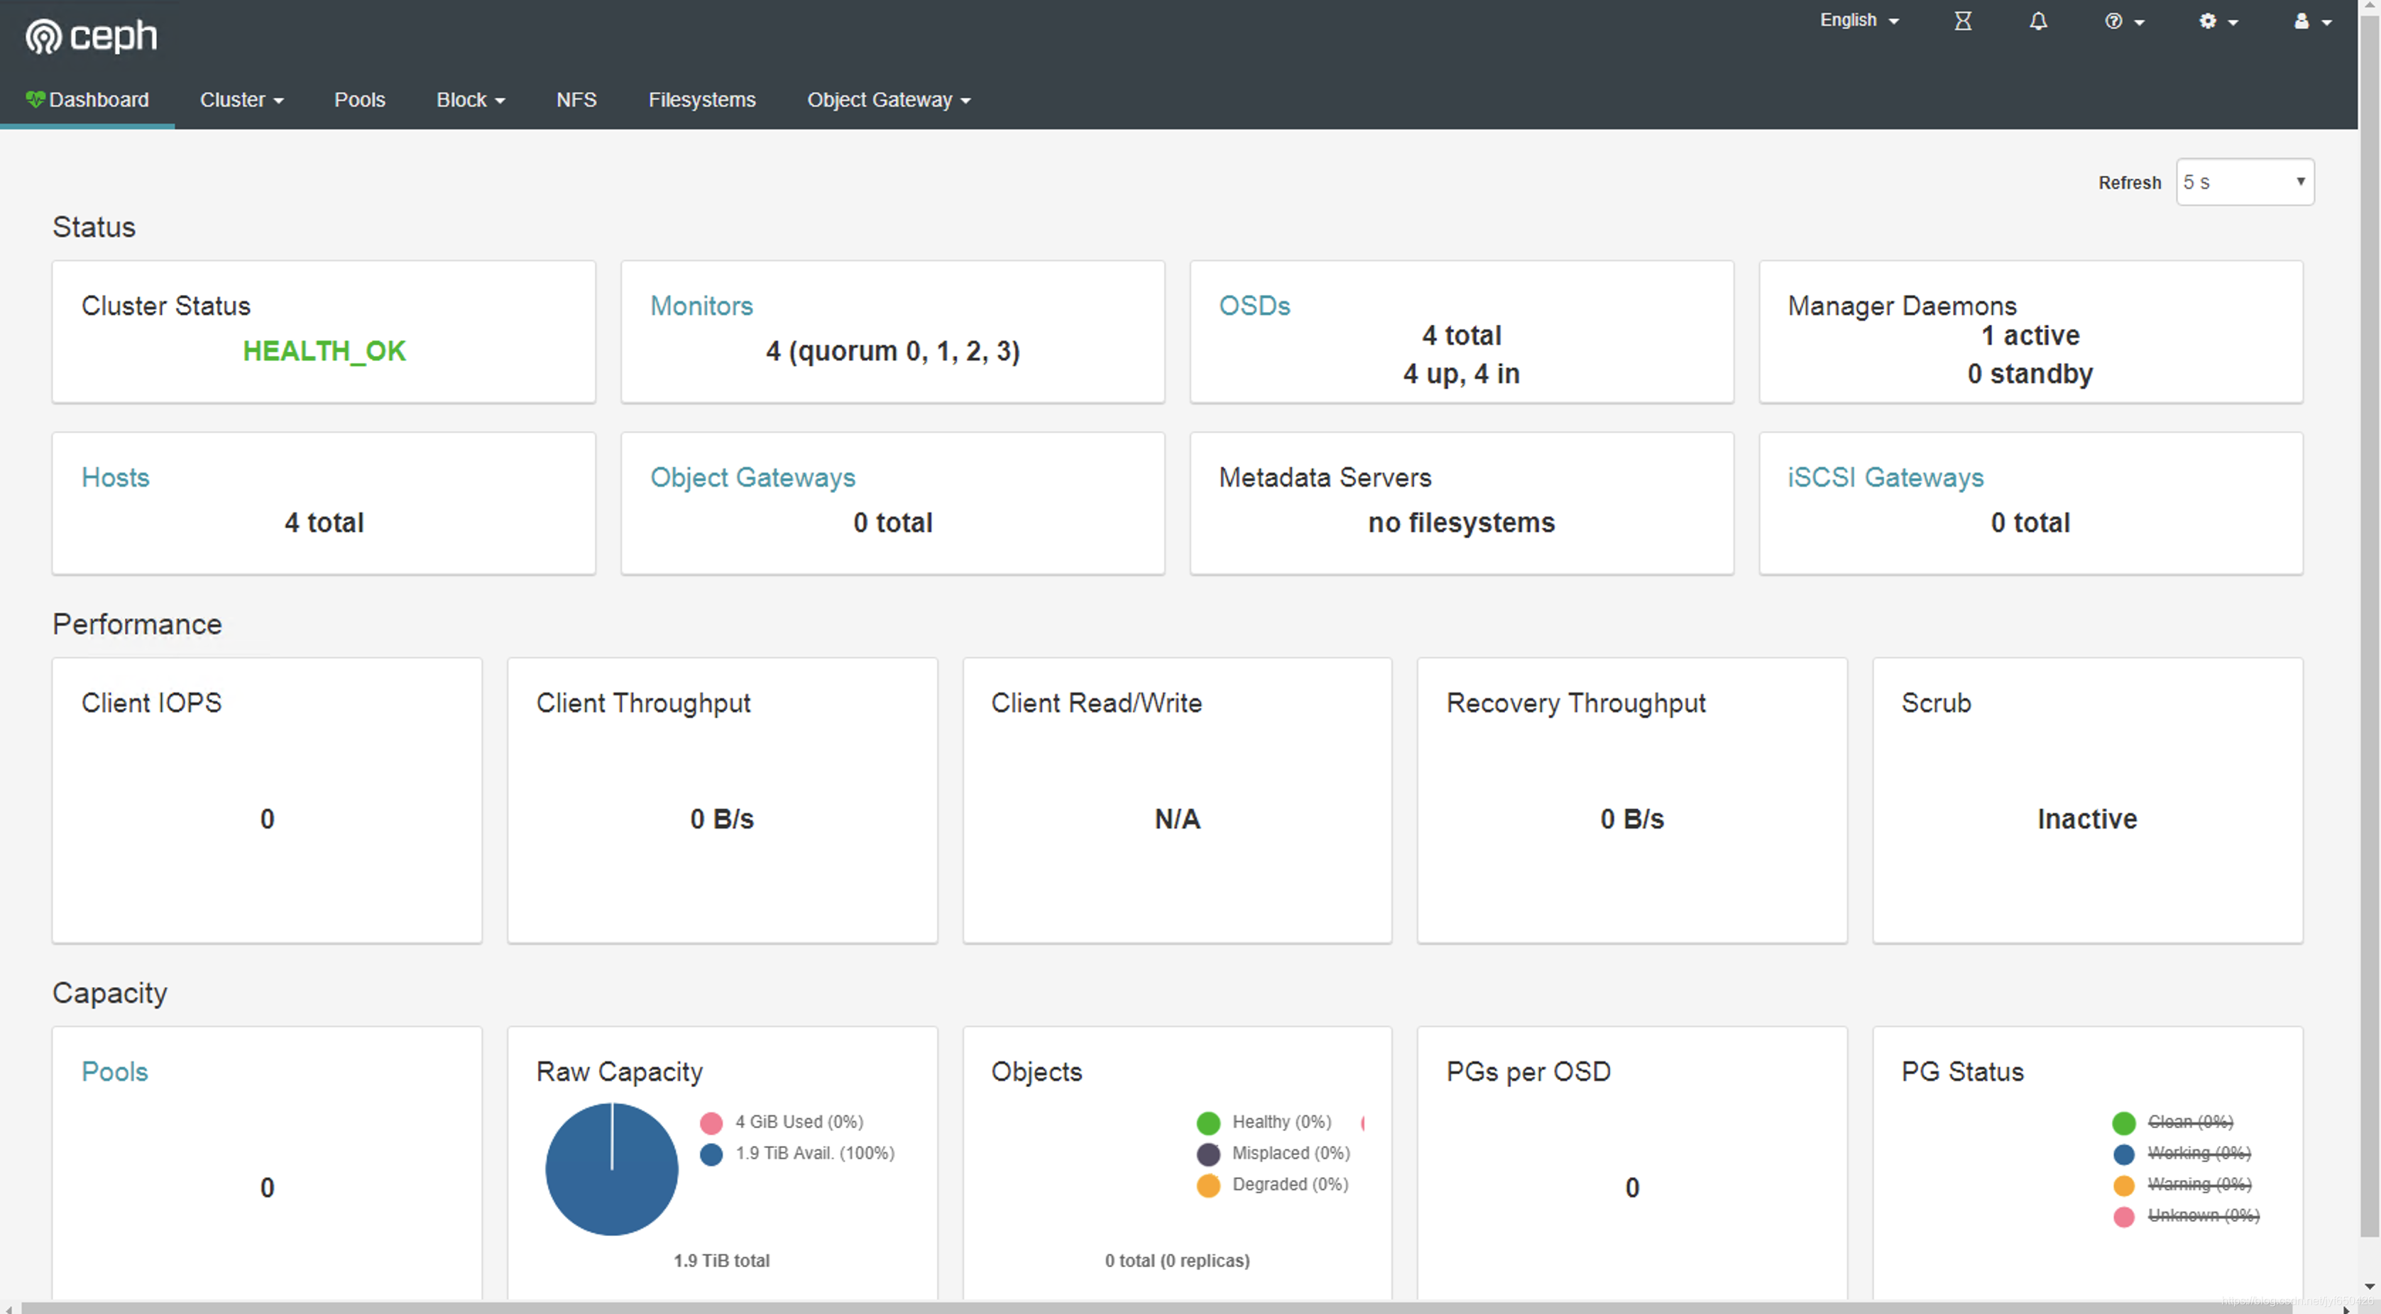Click the Ceph logo
The image size is (2381, 1314).
click(x=91, y=37)
